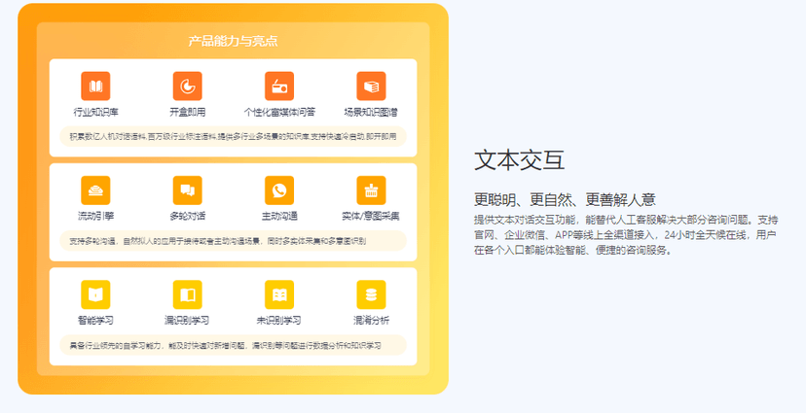
Task: Click the 混淆分析 label
Action: pyautogui.click(x=371, y=320)
